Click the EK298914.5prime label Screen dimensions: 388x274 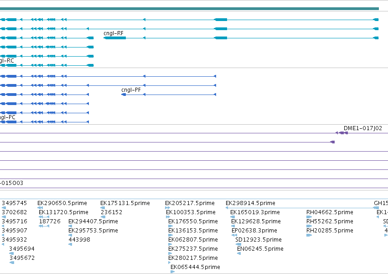250,203
